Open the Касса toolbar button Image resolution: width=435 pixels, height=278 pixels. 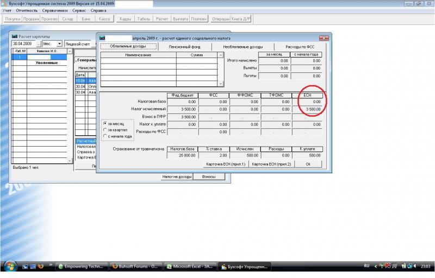click(x=104, y=19)
